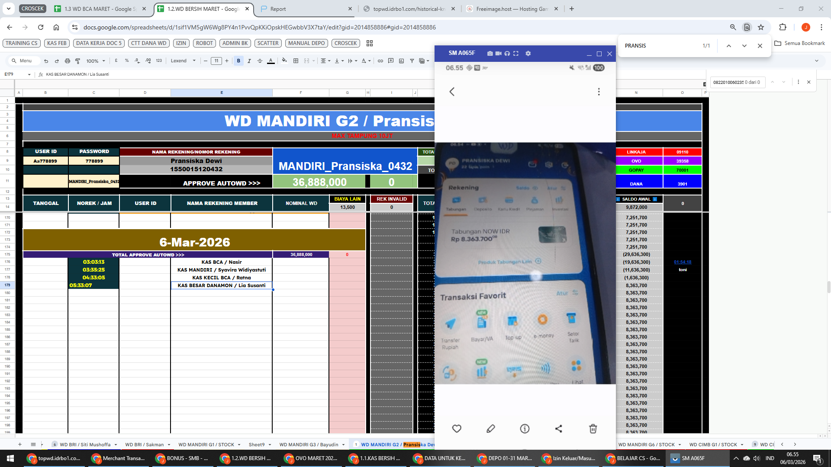Click the print icon in toolbar

click(67, 61)
